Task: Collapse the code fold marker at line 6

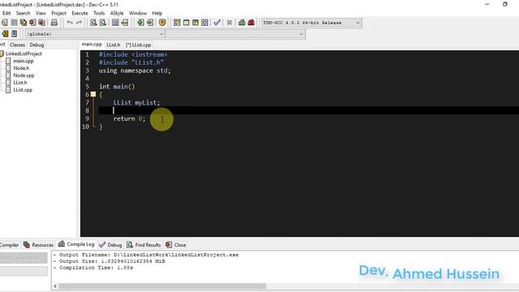Action: 93,94
